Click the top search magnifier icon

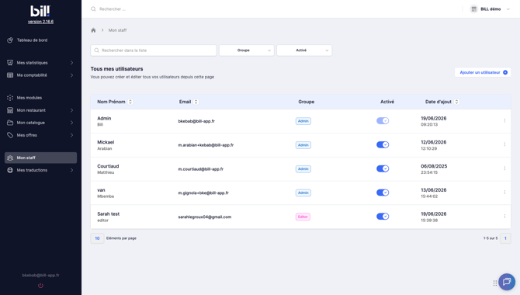coord(93,9)
